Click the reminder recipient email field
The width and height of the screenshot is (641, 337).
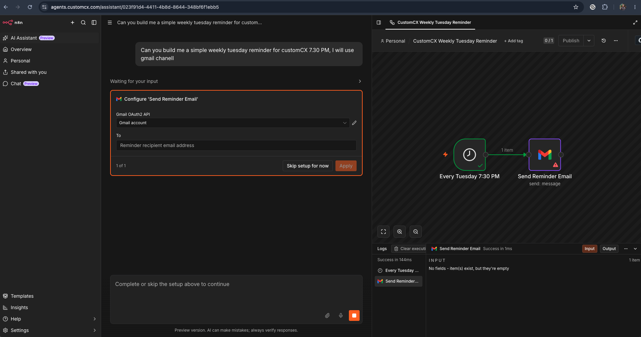tap(236, 145)
